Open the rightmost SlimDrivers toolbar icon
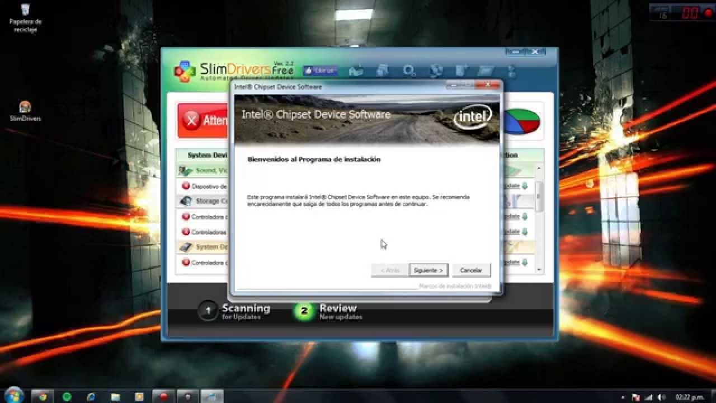The height and width of the screenshot is (403, 716). click(x=511, y=71)
